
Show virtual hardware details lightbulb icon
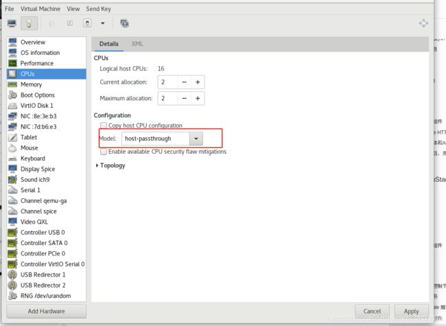(x=29, y=23)
